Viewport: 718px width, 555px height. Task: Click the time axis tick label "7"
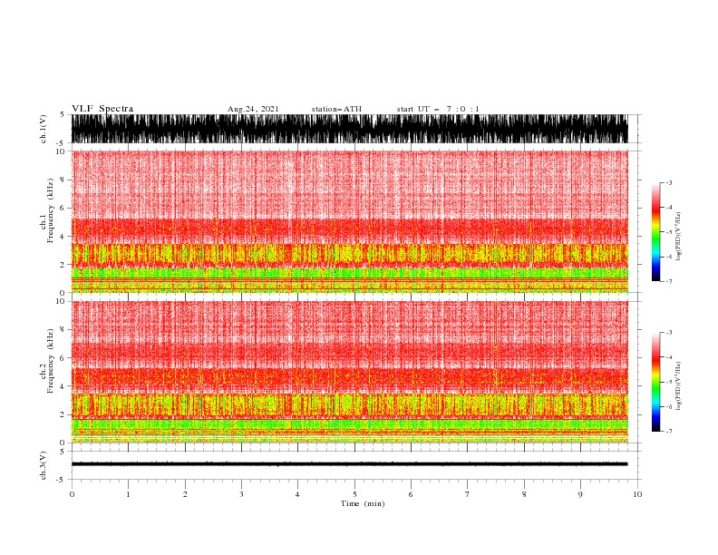tap(468, 494)
